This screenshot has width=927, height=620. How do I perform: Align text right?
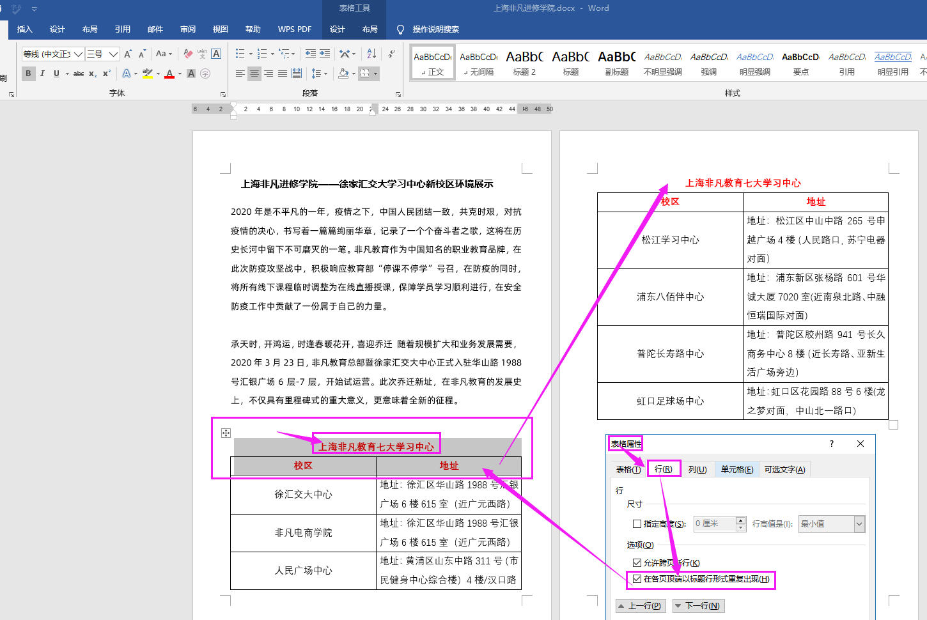pos(269,74)
